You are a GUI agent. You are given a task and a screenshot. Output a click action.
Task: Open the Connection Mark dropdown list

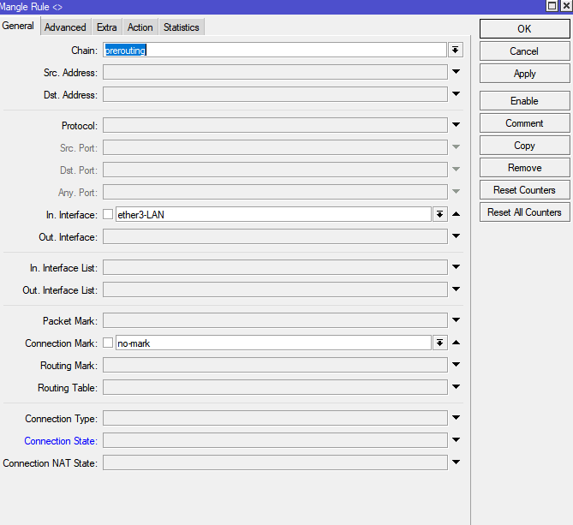point(440,343)
